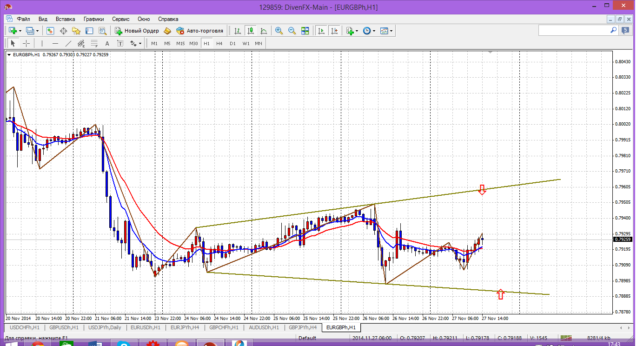
Task: Open the Сервис menu
Action: point(120,19)
